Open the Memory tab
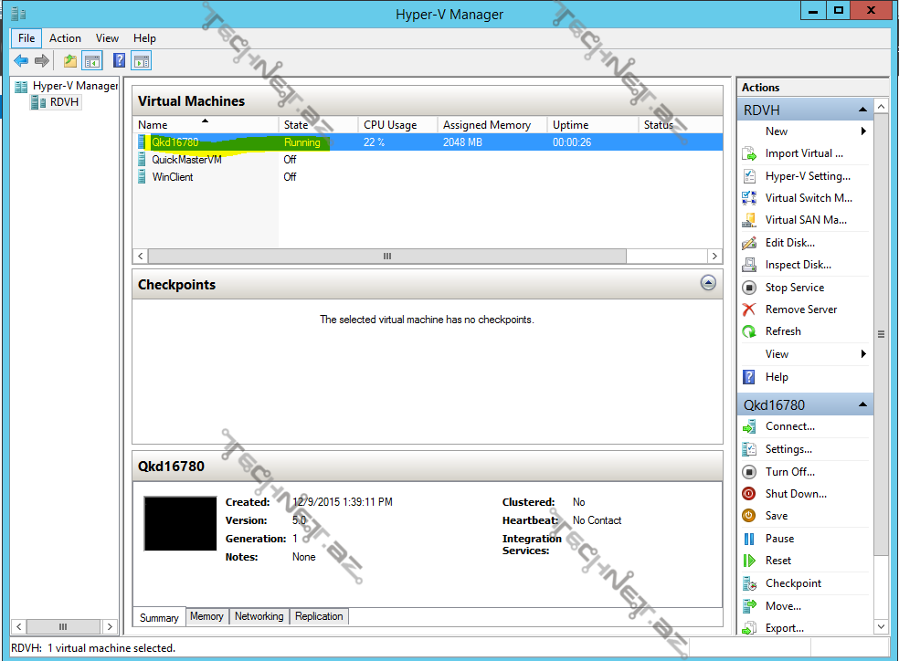899x661 pixels. [x=206, y=616]
